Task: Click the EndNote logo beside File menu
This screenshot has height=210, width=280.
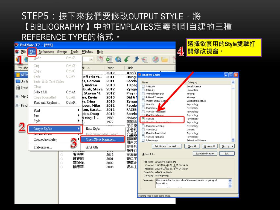Action: click(x=17, y=52)
